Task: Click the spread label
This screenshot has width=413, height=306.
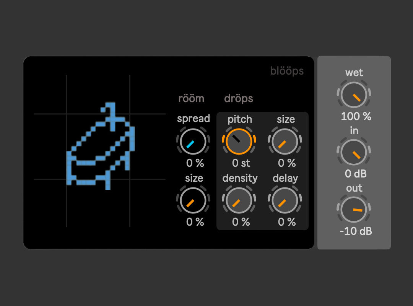Action: tap(193, 119)
